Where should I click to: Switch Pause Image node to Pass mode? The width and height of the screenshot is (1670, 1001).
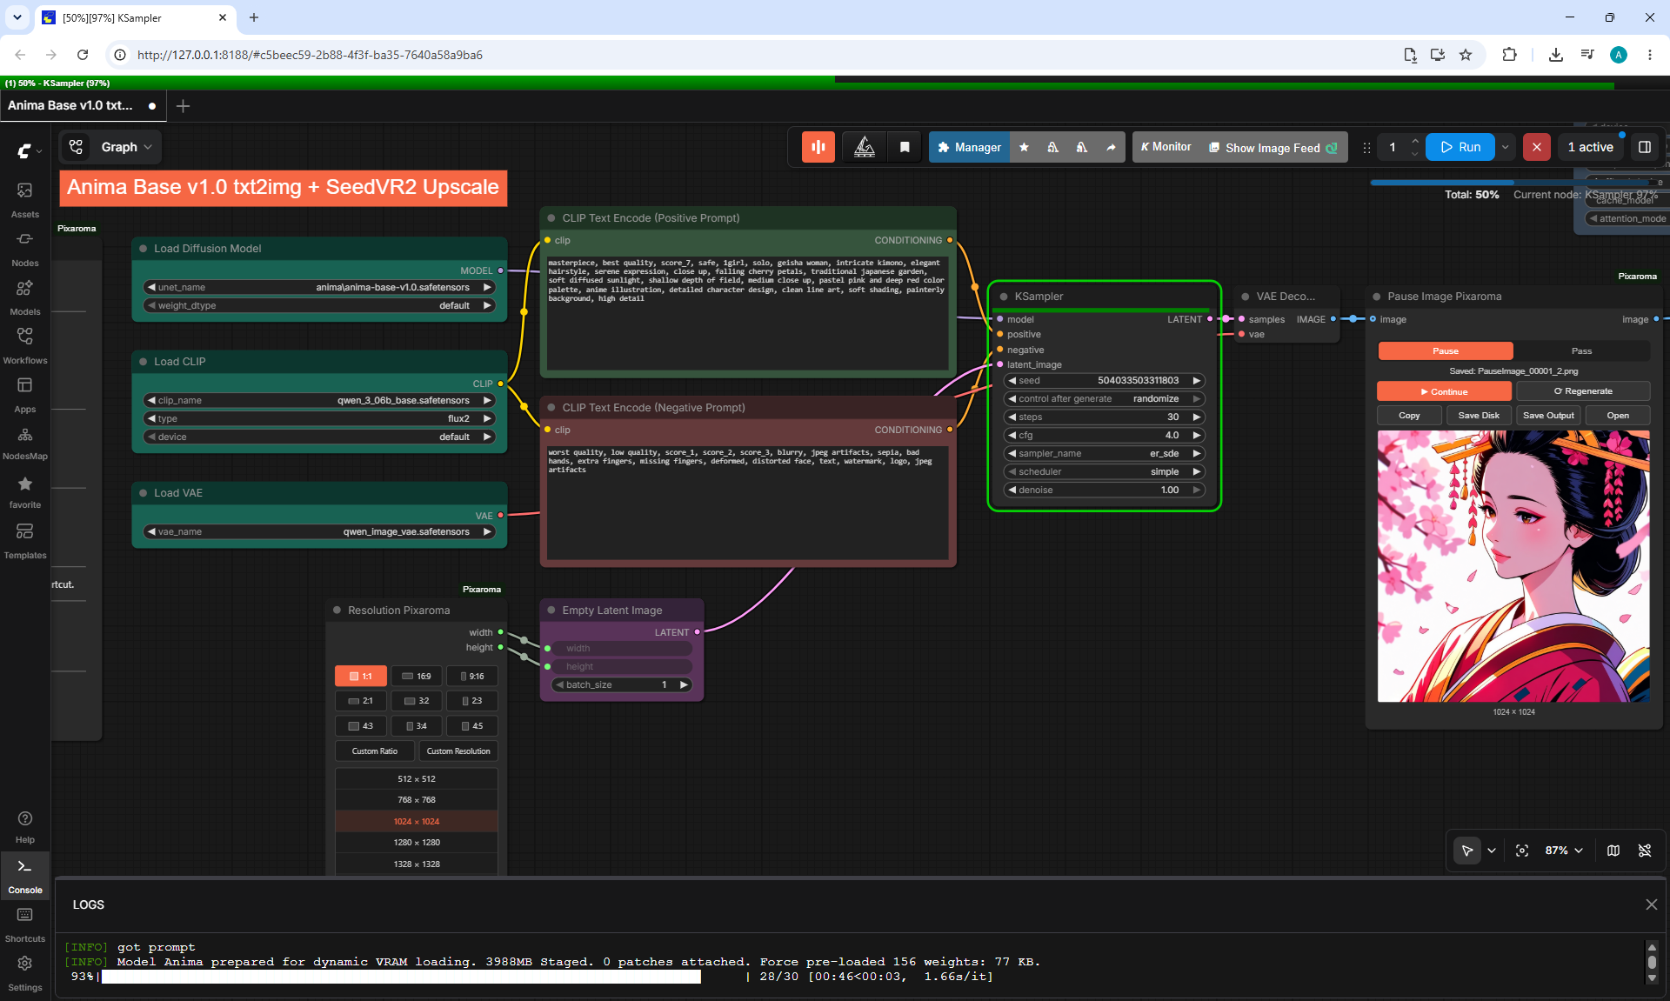(x=1581, y=350)
